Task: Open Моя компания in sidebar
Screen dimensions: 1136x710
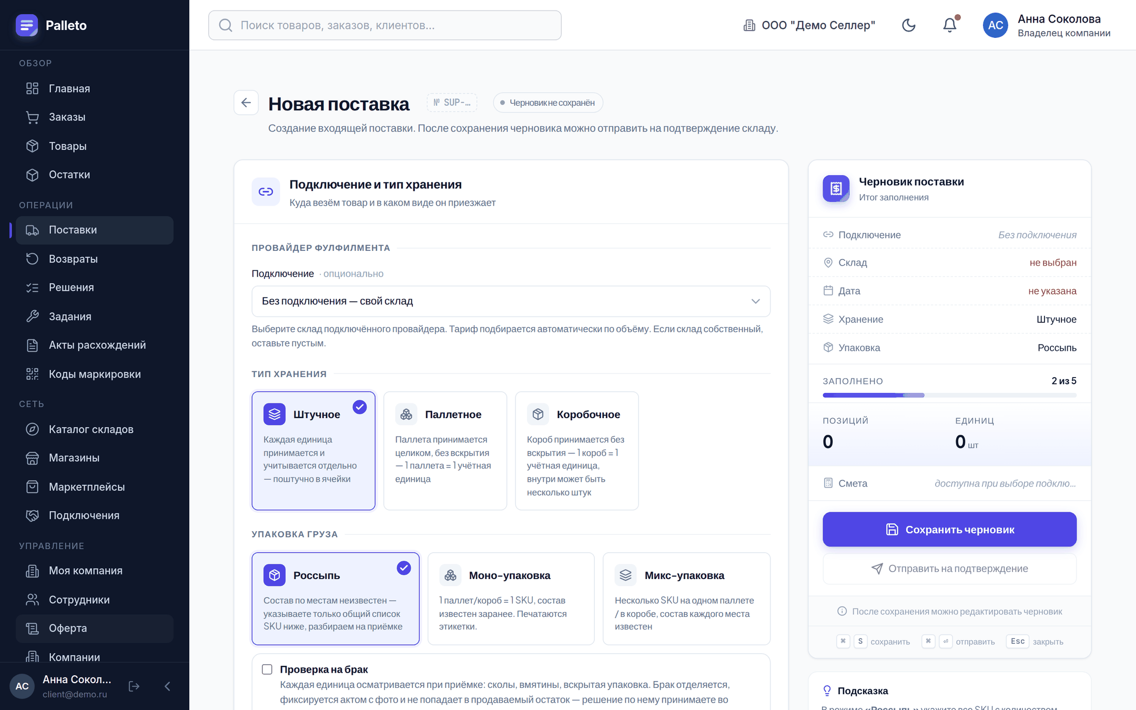Action: click(95, 571)
